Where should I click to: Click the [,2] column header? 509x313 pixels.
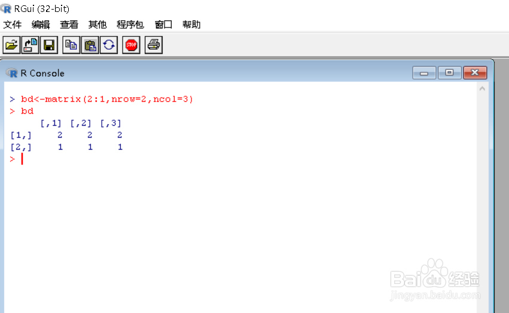tap(81, 123)
